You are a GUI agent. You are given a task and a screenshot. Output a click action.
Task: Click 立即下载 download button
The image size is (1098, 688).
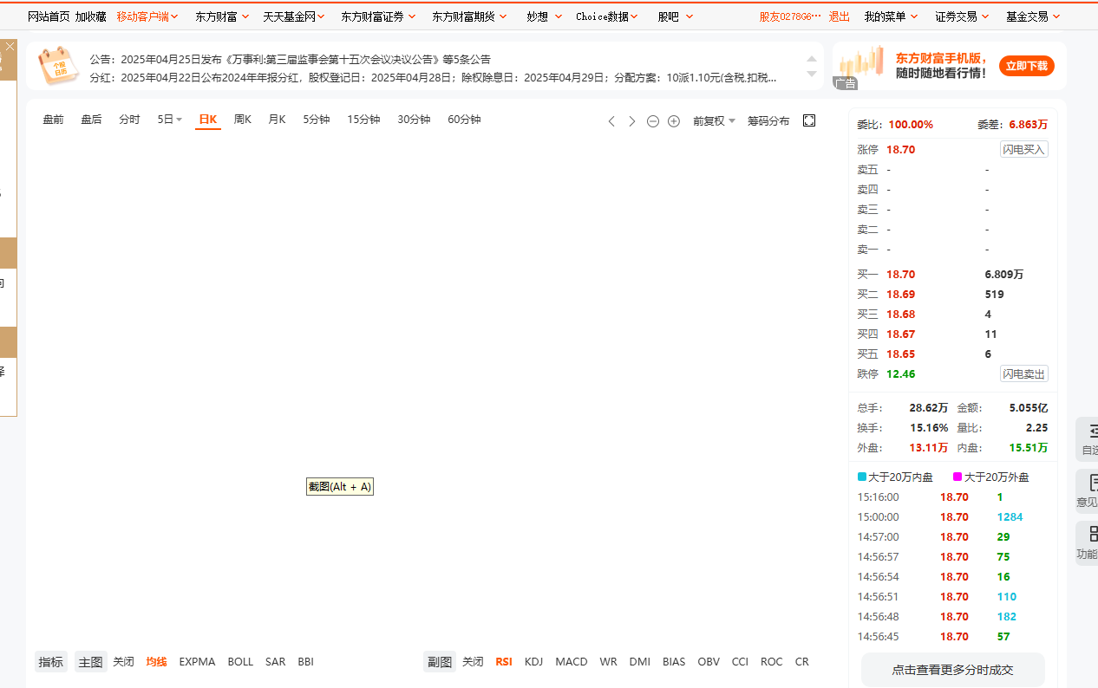pyautogui.click(x=1027, y=66)
